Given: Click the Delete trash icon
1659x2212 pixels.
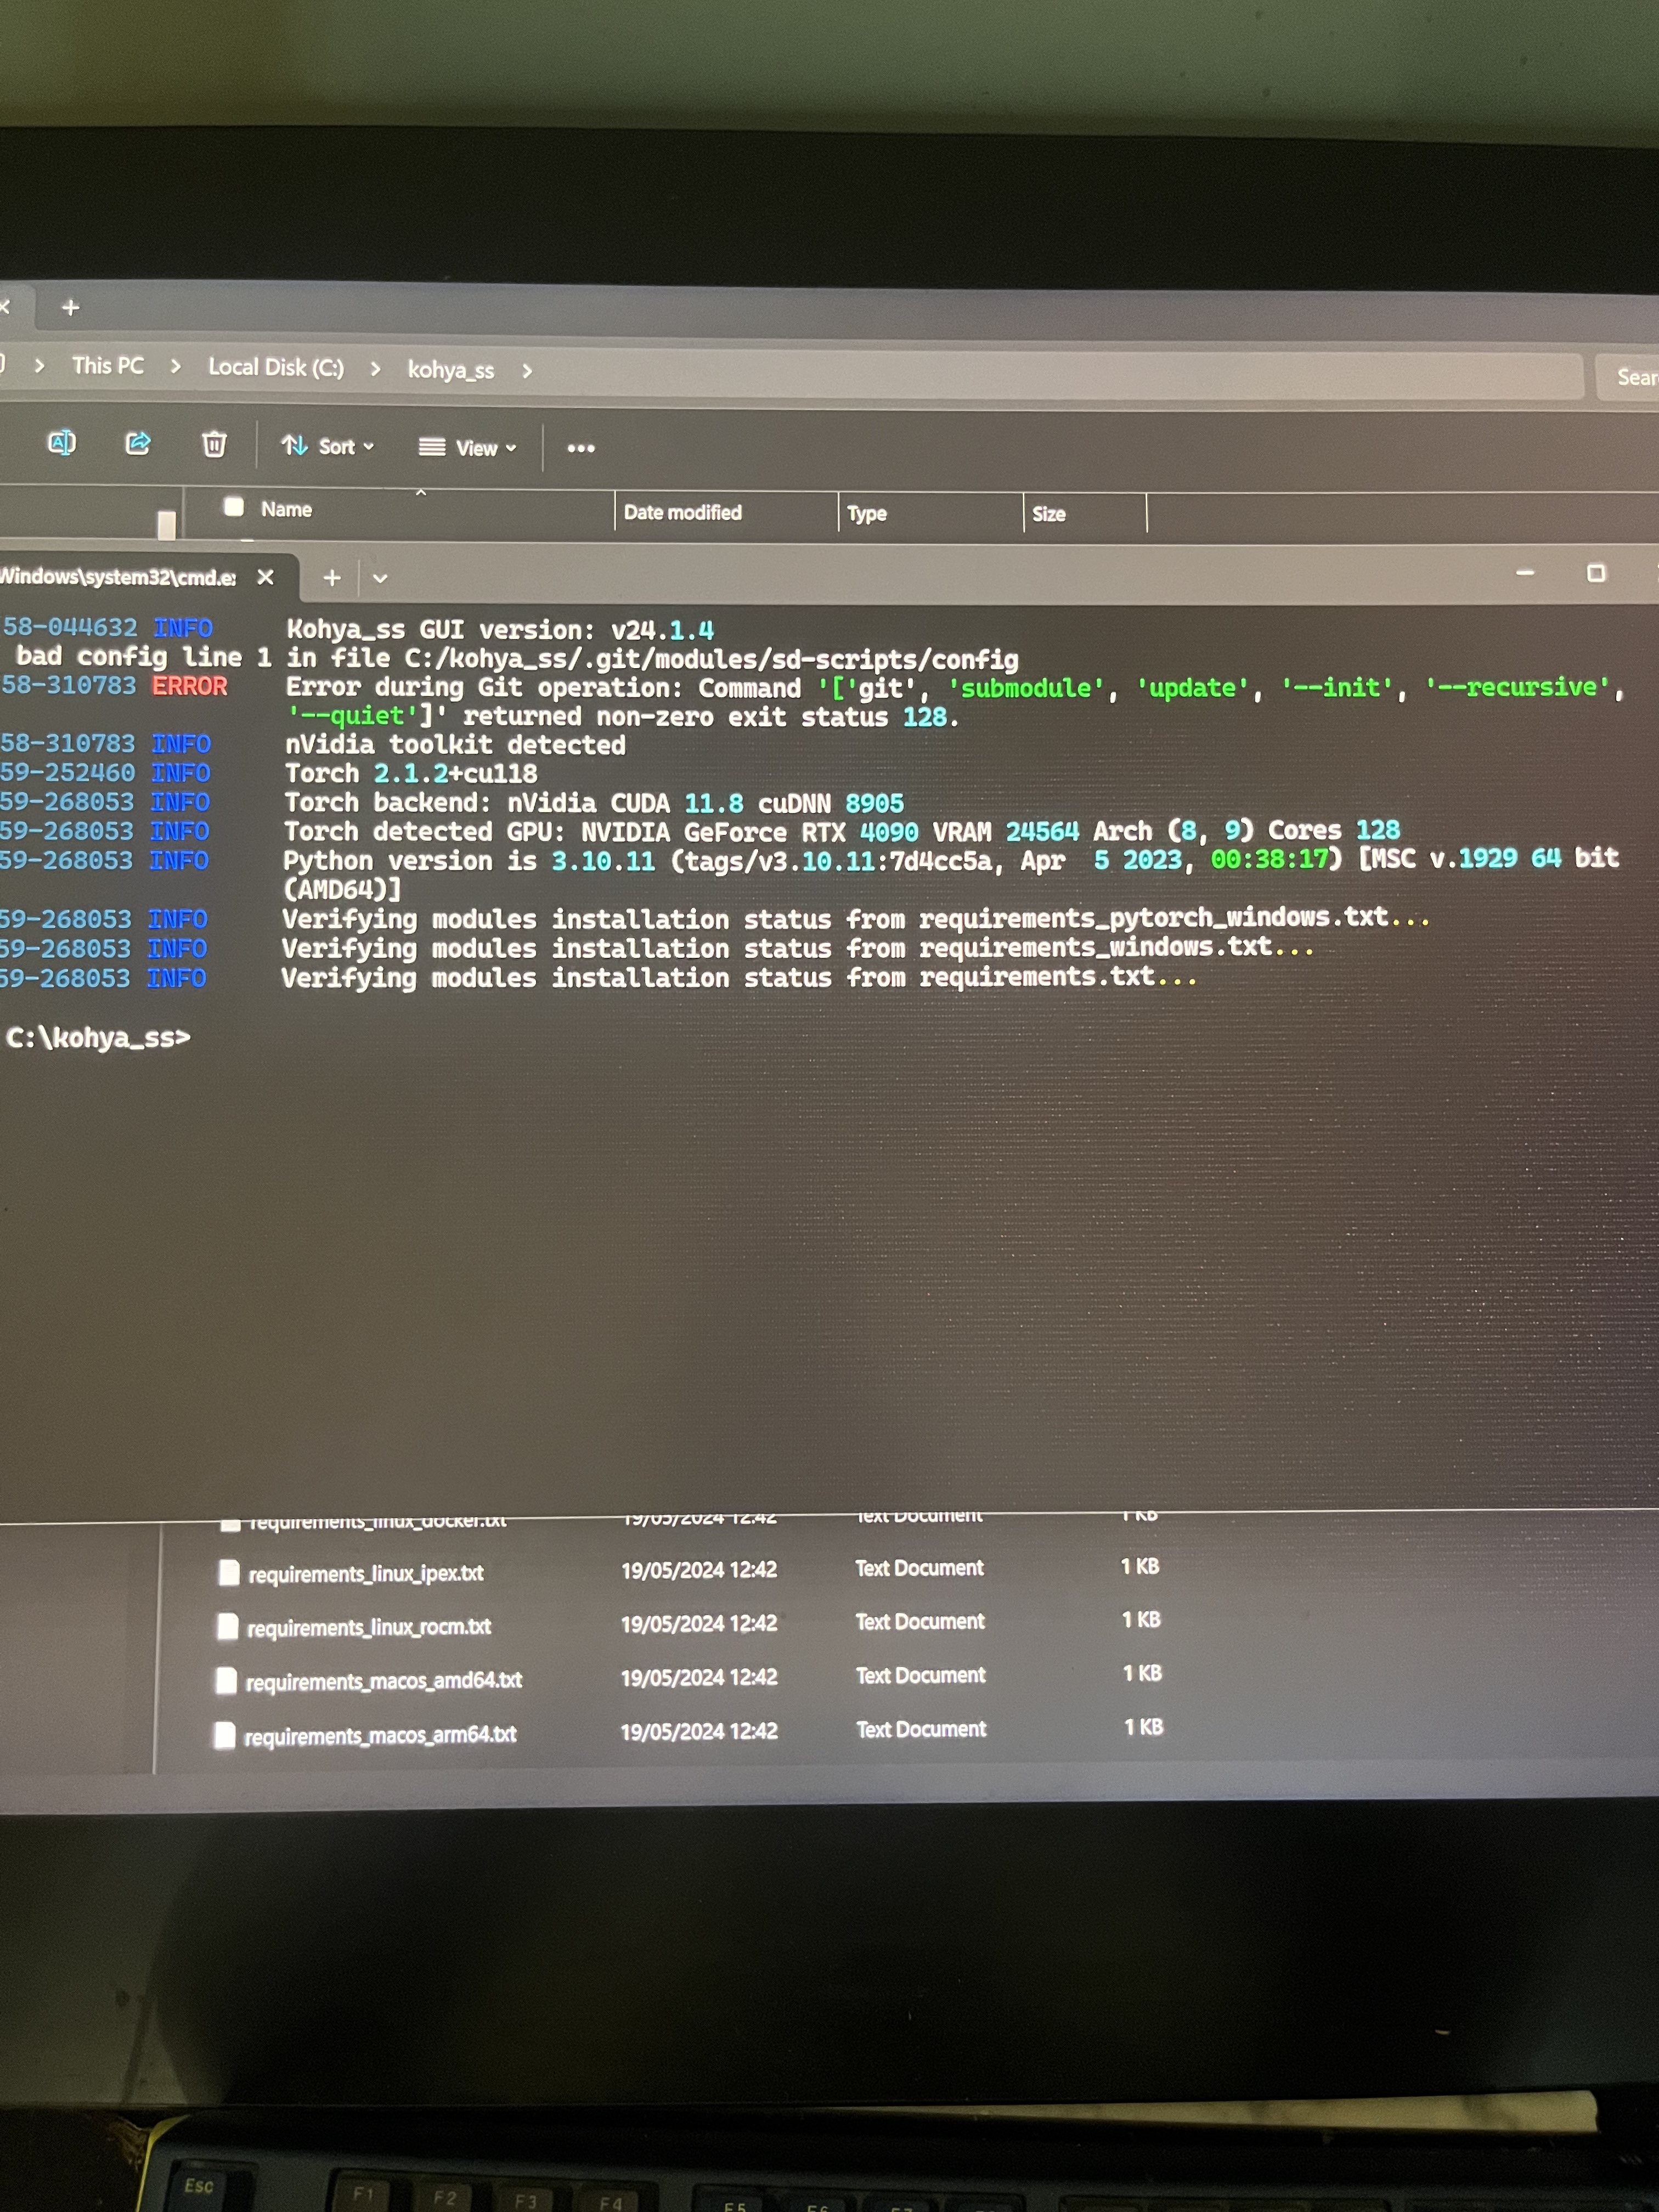Looking at the screenshot, I should [214, 444].
